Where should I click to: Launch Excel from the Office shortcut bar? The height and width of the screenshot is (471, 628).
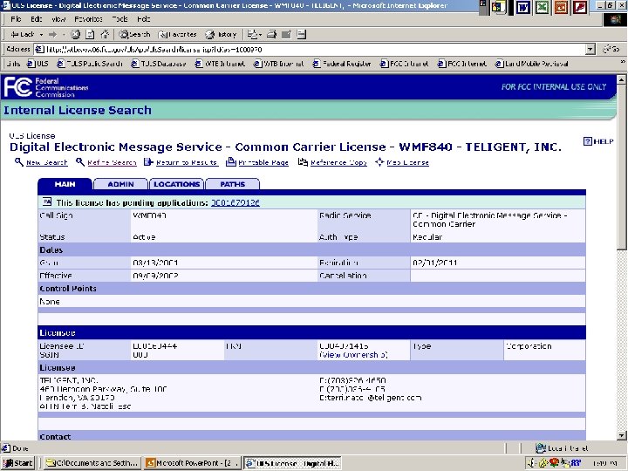click(542, 7)
